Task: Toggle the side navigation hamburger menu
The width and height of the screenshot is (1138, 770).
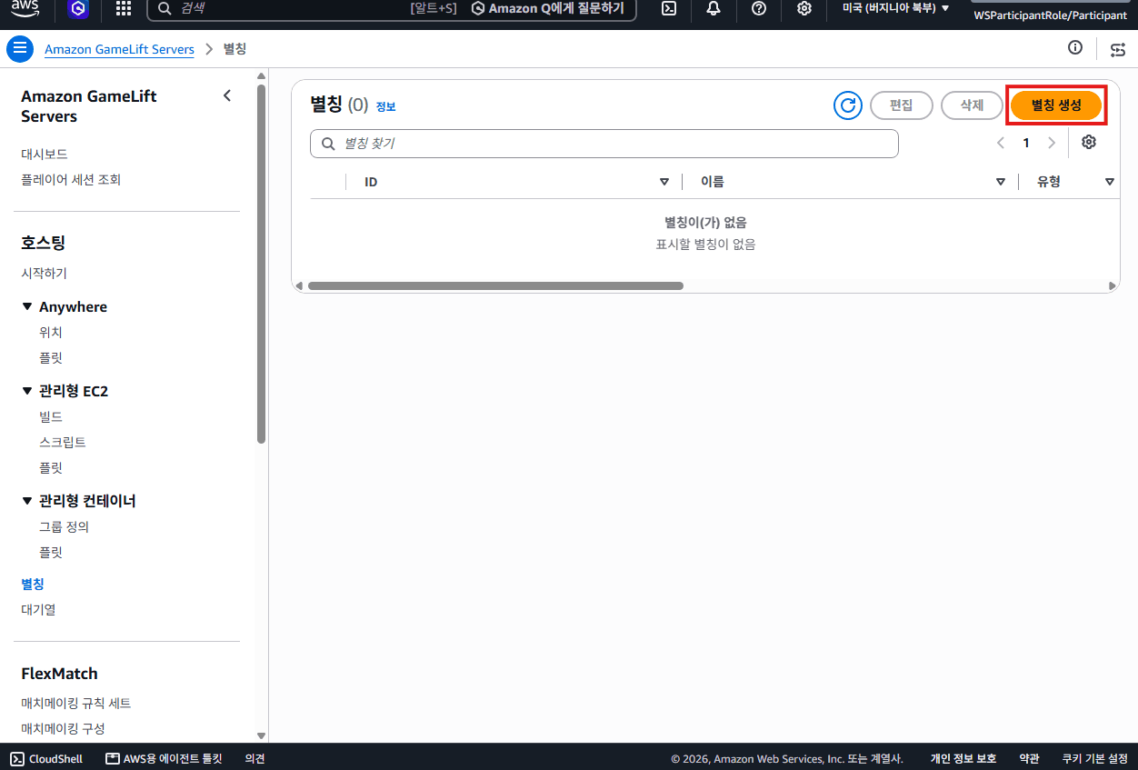Action: (x=20, y=49)
